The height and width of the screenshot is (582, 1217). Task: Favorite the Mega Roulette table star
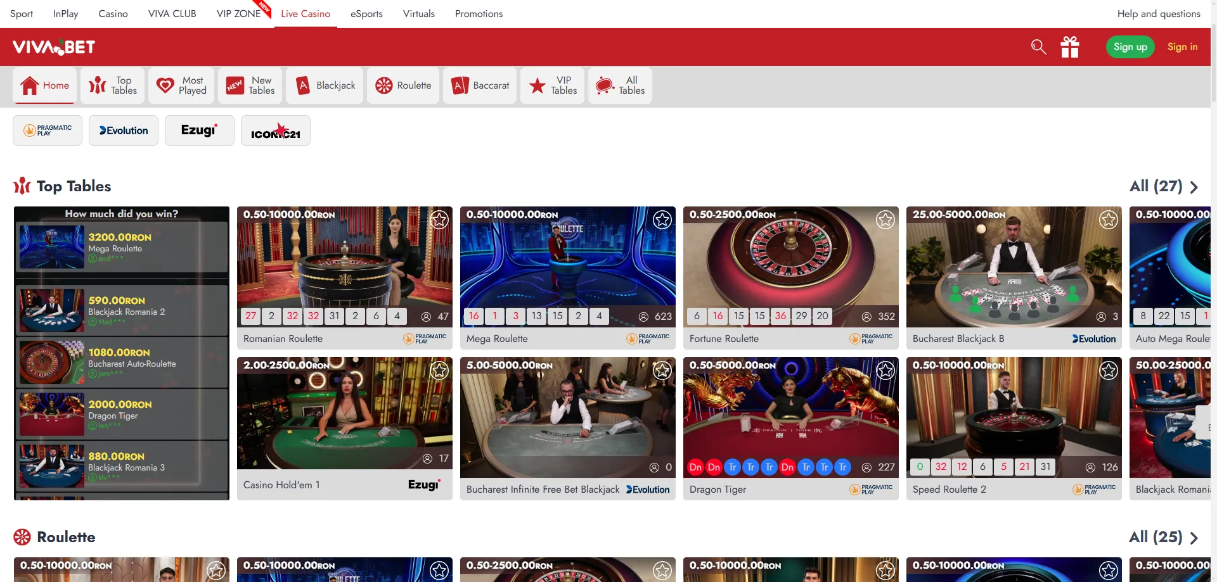(x=662, y=220)
